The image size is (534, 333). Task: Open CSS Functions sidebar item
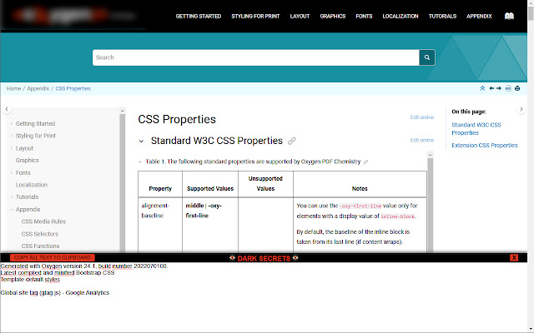coord(41,246)
